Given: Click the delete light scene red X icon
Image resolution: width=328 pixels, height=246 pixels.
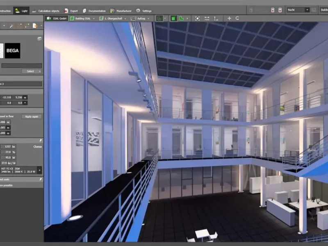Looking at the screenshot, I should pyautogui.click(x=273, y=10).
